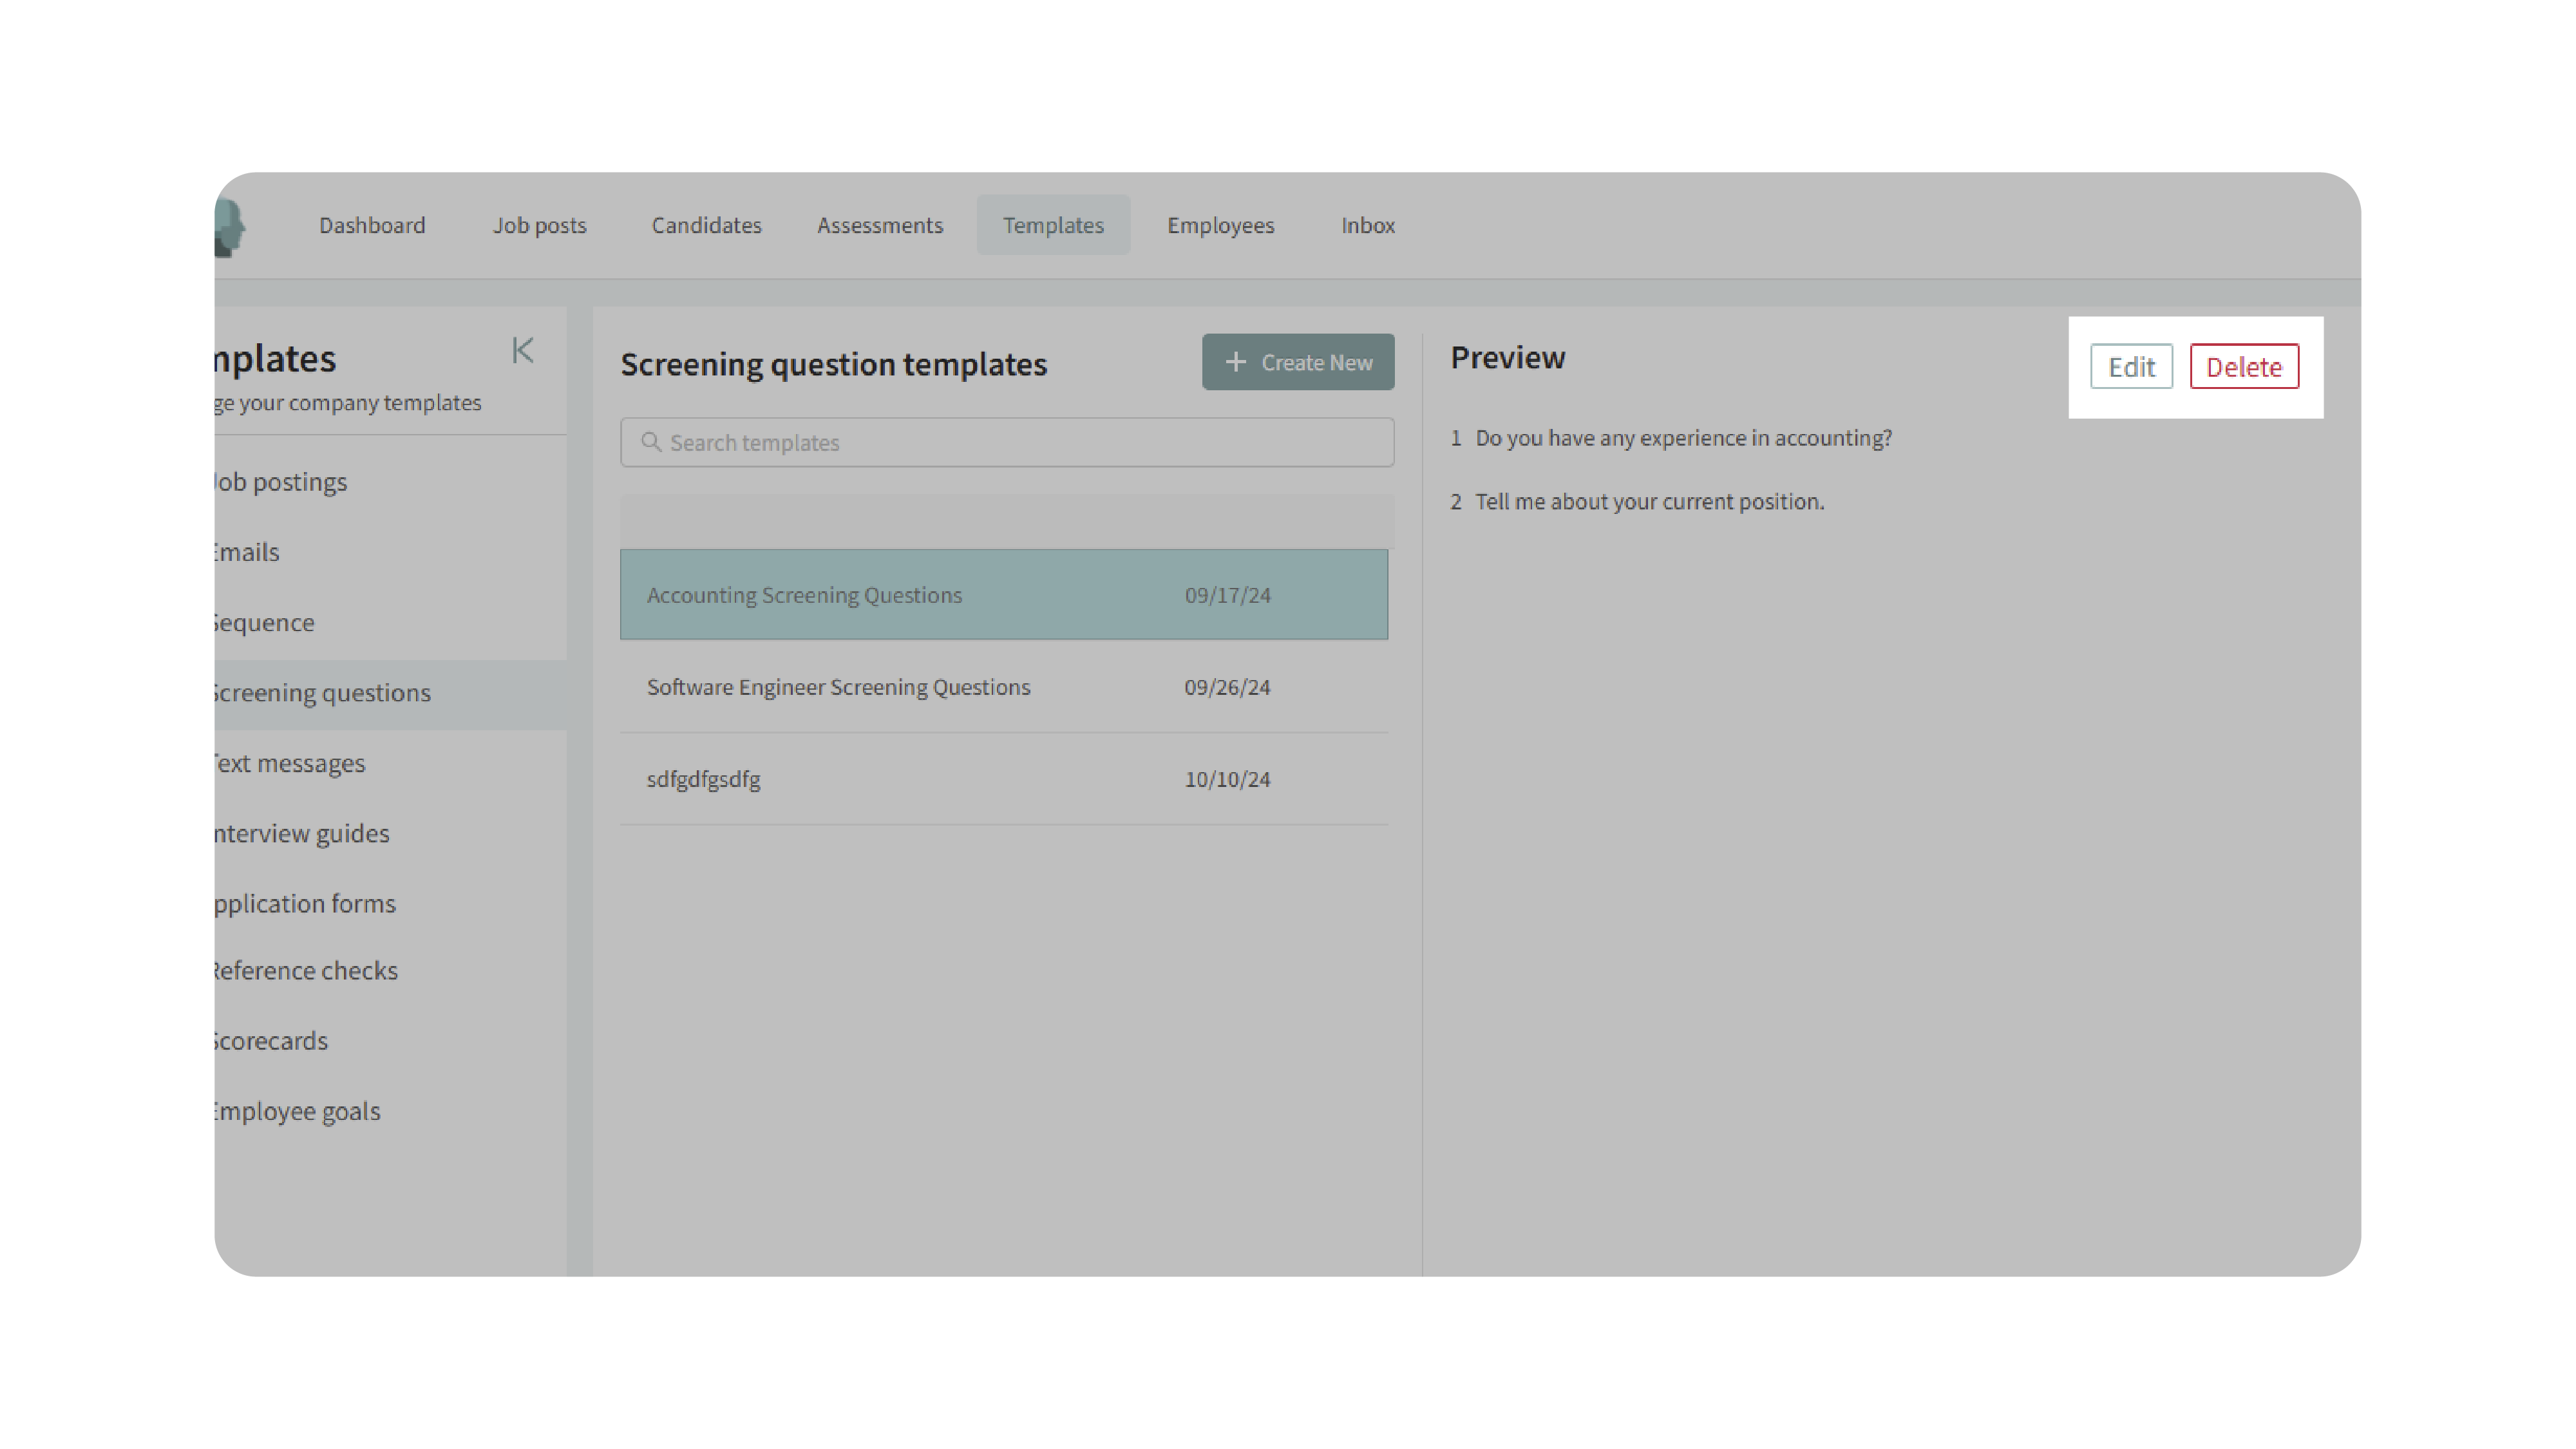The image size is (2576, 1449).
Task: Click the search magnifier icon
Action: (x=651, y=442)
